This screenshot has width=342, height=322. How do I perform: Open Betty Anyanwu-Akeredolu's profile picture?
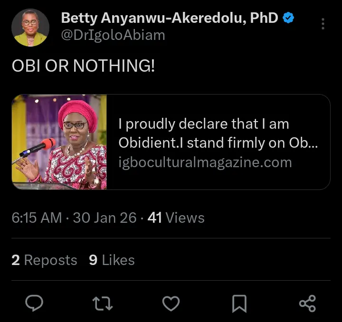click(x=30, y=27)
